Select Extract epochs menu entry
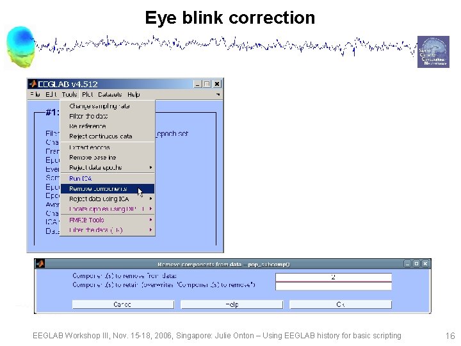The image size is (461, 346). [x=108, y=147]
